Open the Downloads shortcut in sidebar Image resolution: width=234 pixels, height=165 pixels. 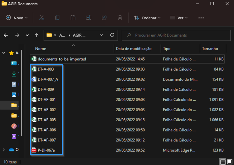[14, 74]
